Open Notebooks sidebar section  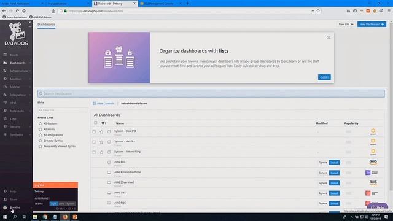(17, 110)
